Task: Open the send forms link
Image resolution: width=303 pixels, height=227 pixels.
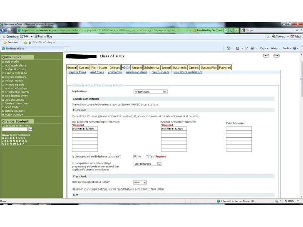Action: point(97,72)
